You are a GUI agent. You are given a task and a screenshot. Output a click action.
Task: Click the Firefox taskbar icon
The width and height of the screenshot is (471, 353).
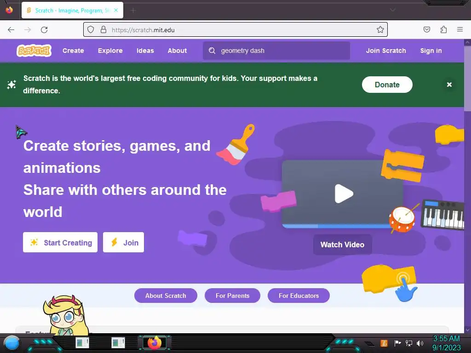[x=155, y=342]
